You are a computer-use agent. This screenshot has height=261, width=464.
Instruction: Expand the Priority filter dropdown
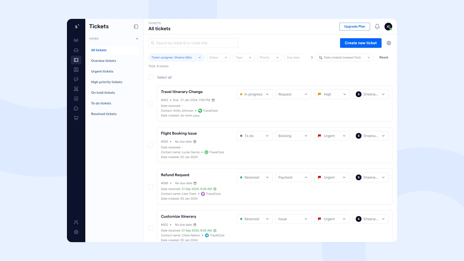click(269, 57)
